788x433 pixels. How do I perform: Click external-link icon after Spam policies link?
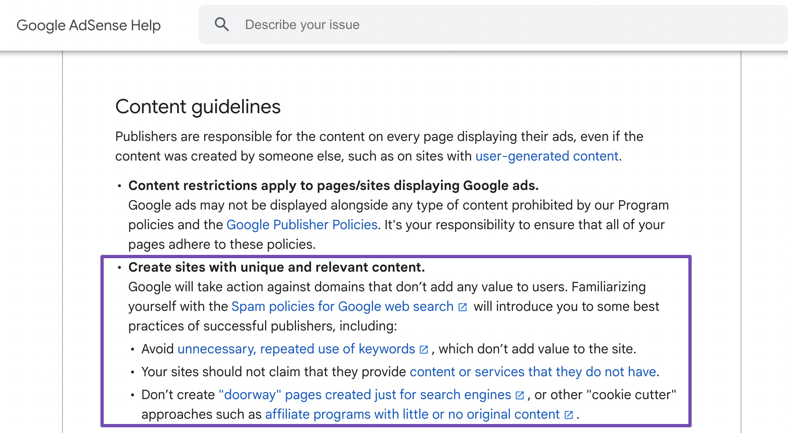click(x=463, y=307)
